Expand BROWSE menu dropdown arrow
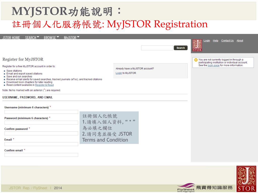 point(58,37)
